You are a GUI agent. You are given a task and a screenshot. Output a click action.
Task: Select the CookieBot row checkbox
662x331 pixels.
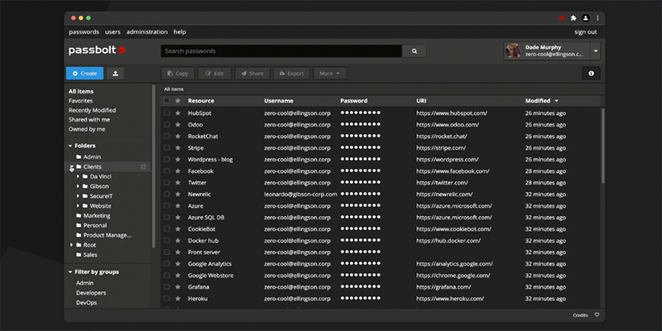coord(167,229)
